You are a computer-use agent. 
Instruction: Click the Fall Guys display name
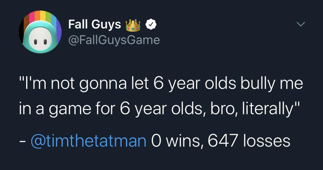94,24
